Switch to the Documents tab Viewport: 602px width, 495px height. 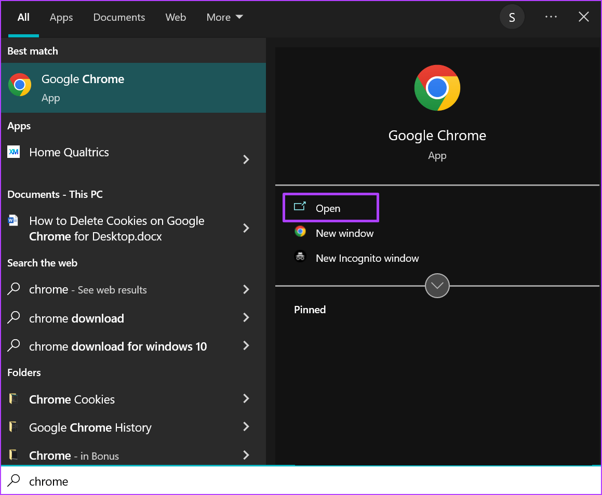(119, 17)
